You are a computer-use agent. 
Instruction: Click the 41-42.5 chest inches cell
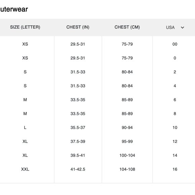[x=78, y=169]
